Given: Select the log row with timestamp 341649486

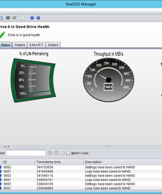Looking at the screenshot, I should click(81, 171).
